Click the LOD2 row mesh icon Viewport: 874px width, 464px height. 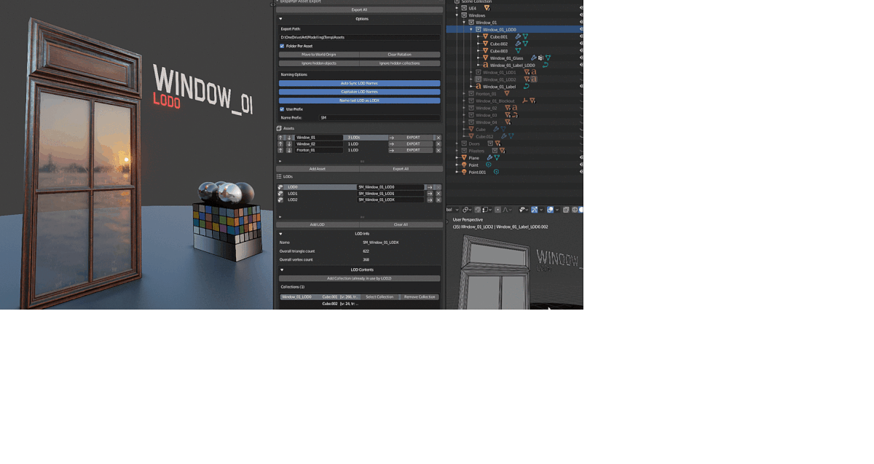(280, 200)
